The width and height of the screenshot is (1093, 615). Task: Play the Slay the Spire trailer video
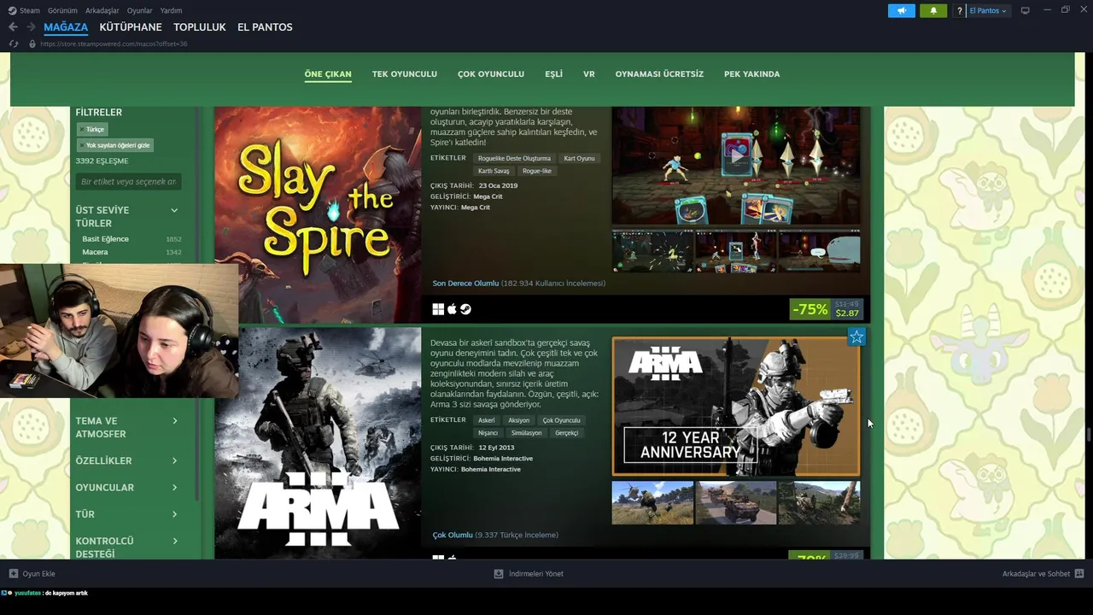pos(736,157)
